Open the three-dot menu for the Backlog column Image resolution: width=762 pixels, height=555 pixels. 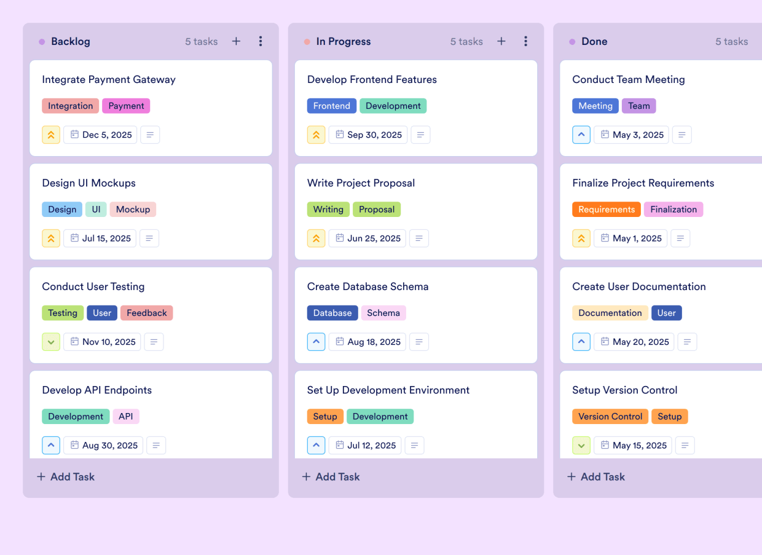click(261, 41)
